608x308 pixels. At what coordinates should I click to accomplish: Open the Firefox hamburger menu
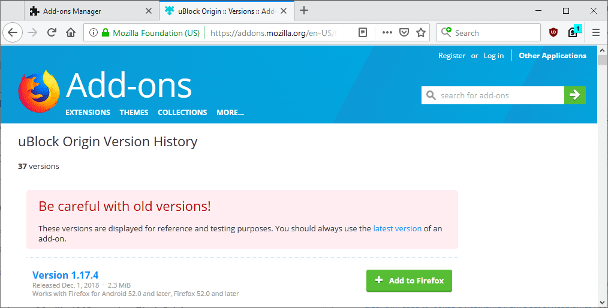click(596, 32)
